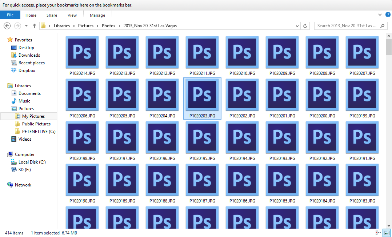
Task: Open Desktop in the navigation pane
Action: [26, 48]
